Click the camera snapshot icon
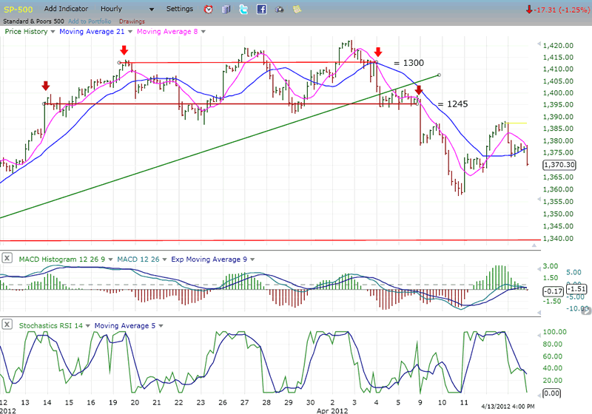 (x=279, y=10)
